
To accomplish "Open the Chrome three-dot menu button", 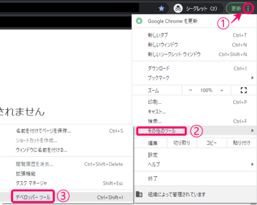I will tap(248, 8).
